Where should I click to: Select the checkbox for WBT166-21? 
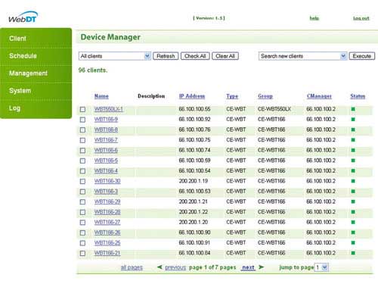(x=82, y=253)
